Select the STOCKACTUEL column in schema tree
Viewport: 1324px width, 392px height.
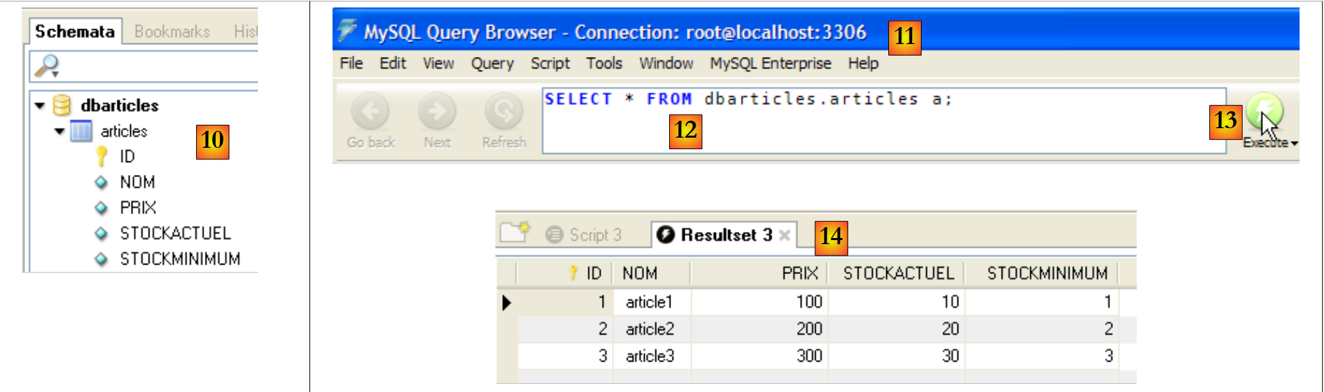tap(175, 233)
